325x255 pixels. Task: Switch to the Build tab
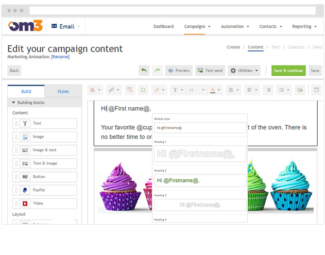tap(26, 91)
